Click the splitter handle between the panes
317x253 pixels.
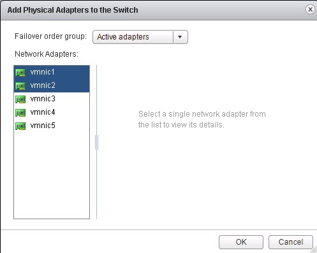(96, 142)
